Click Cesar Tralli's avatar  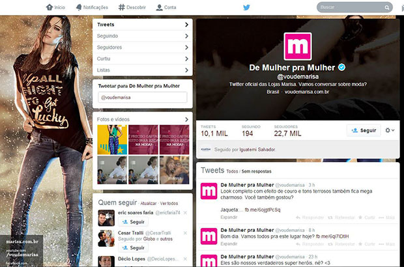tap(106, 238)
